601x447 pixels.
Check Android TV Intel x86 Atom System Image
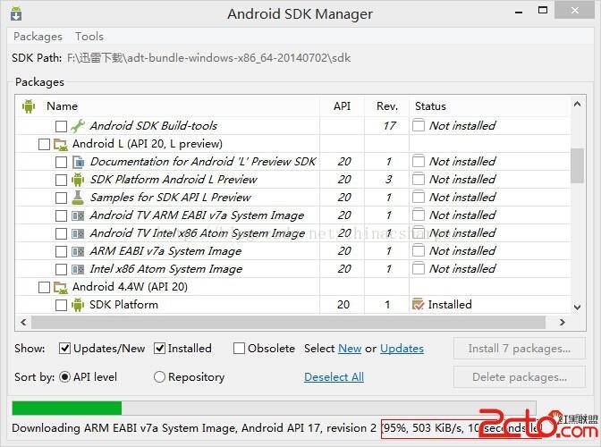[x=62, y=233]
